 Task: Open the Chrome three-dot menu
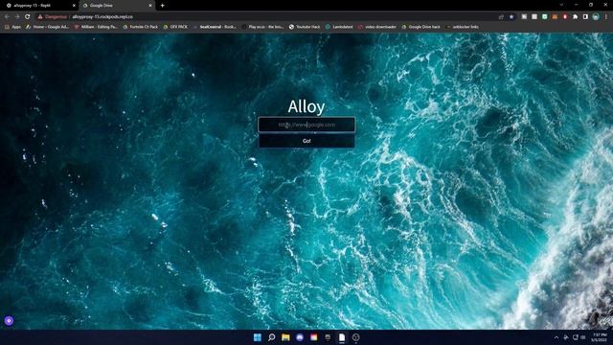pyautogui.click(x=606, y=17)
